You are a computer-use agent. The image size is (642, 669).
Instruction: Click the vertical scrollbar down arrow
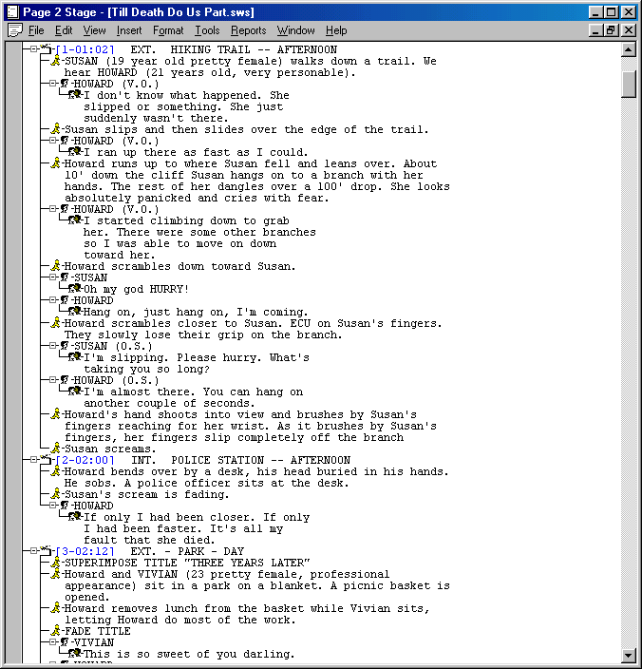pos(628,655)
